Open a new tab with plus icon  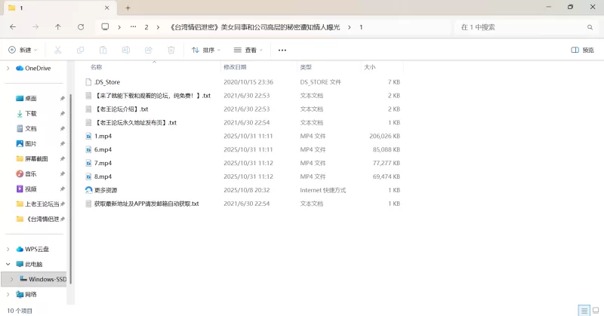[128, 8]
